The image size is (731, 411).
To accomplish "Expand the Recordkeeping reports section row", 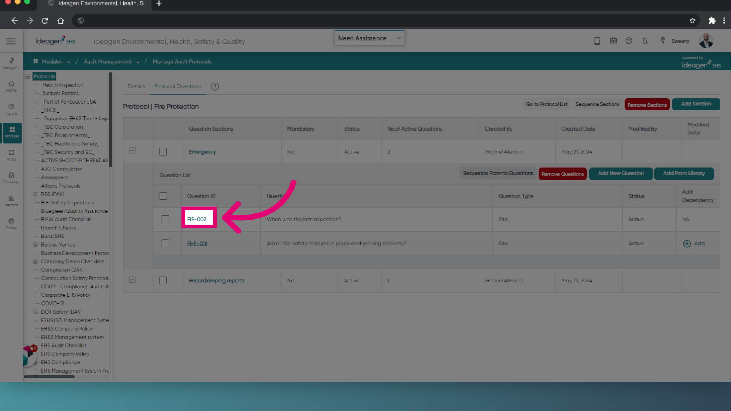I will [132, 280].
